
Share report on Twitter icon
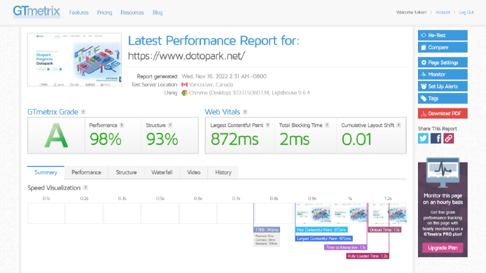coord(423,138)
